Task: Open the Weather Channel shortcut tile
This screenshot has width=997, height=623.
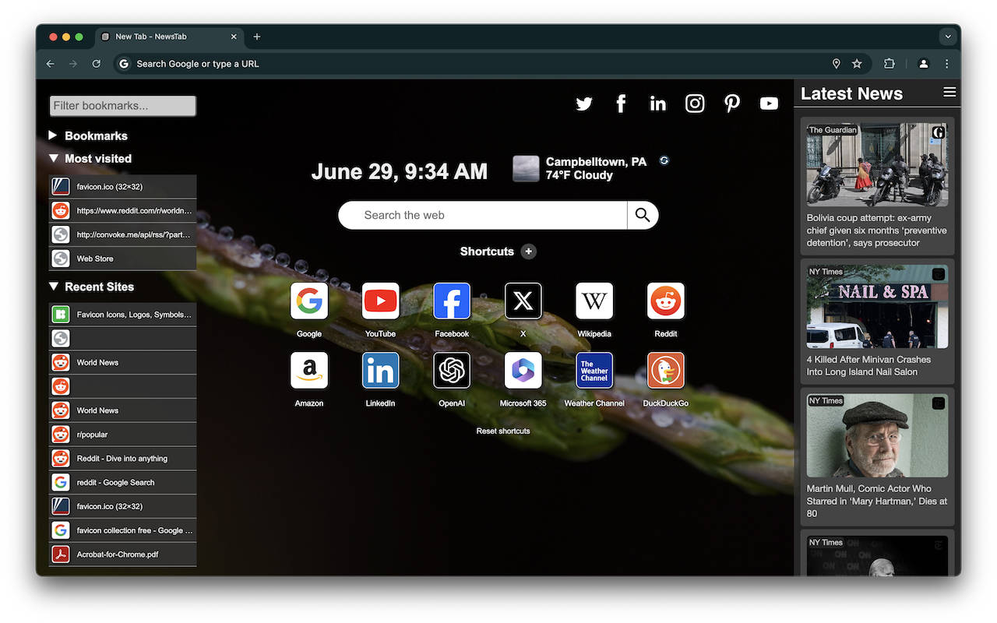Action: pos(594,371)
